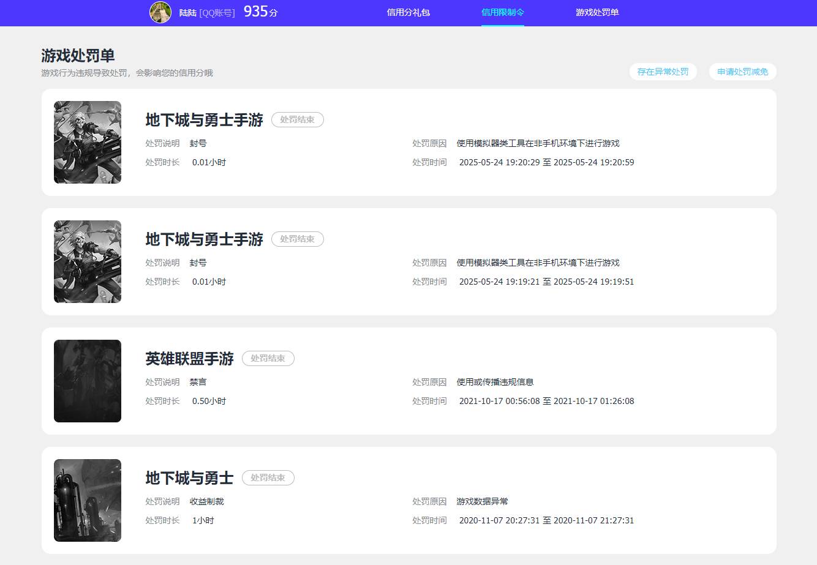The image size is (817, 565).
Task: Click 申请处罚减免 to request penalty reduction
Action: coord(742,72)
